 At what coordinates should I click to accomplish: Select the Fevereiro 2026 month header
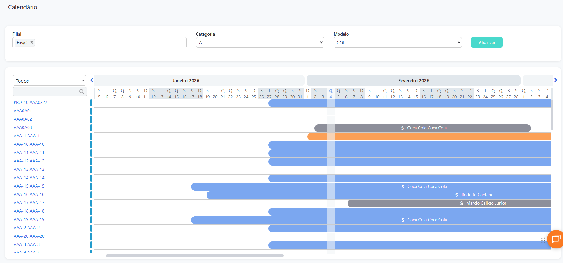tap(413, 81)
